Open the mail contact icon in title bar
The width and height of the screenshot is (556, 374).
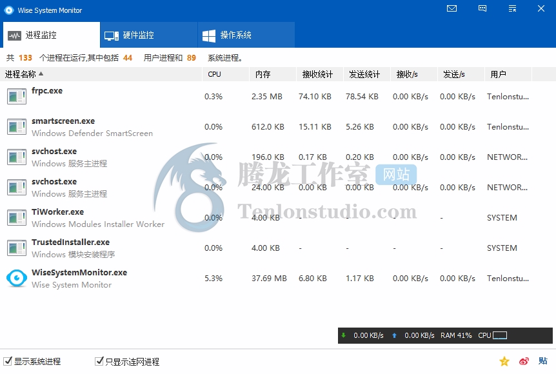[x=452, y=8]
